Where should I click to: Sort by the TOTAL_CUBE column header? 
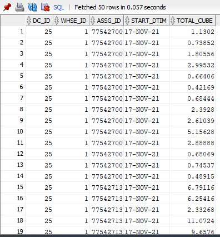pos(192,21)
